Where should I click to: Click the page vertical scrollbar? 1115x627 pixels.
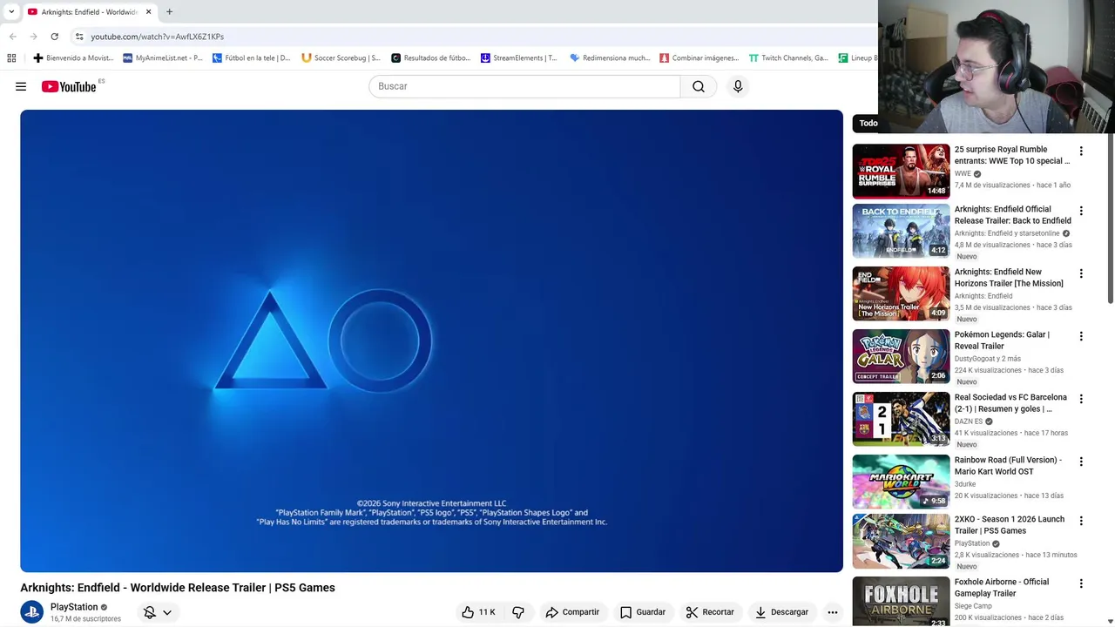(x=1110, y=218)
